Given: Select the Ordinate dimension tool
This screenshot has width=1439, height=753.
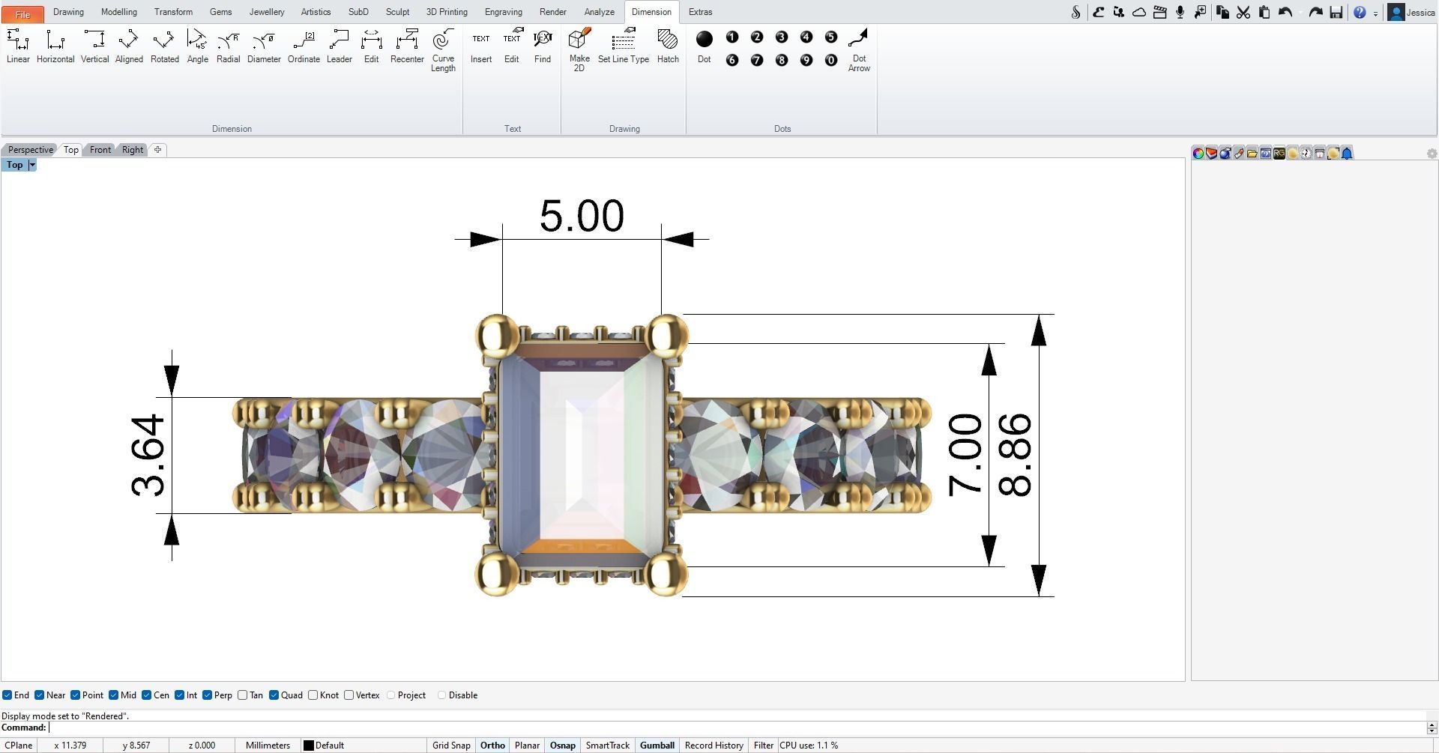Looking at the screenshot, I should 304,46.
